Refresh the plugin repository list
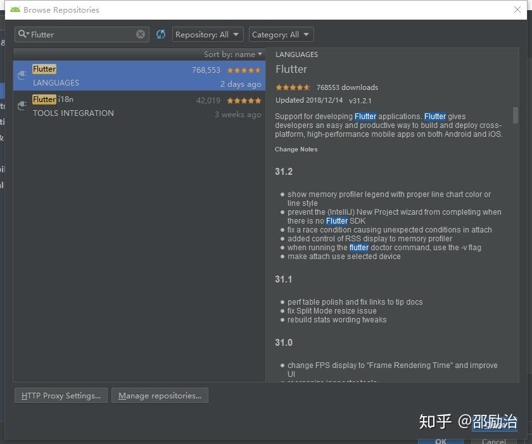The width and height of the screenshot is (532, 444). (x=161, y=34)
